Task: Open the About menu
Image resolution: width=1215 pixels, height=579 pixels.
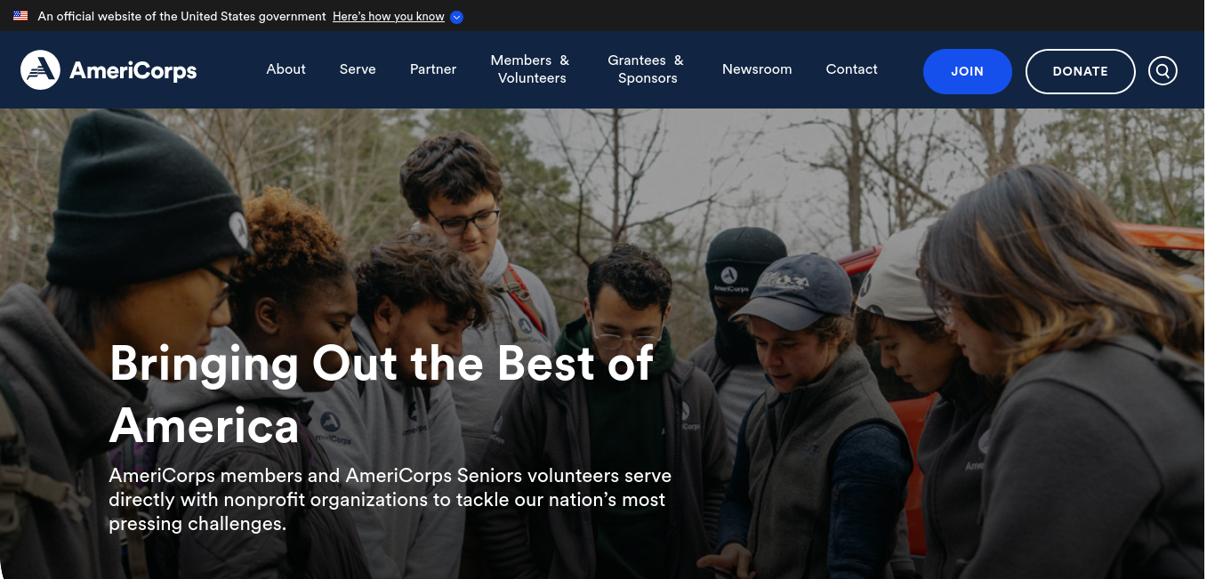Action: 286,69
